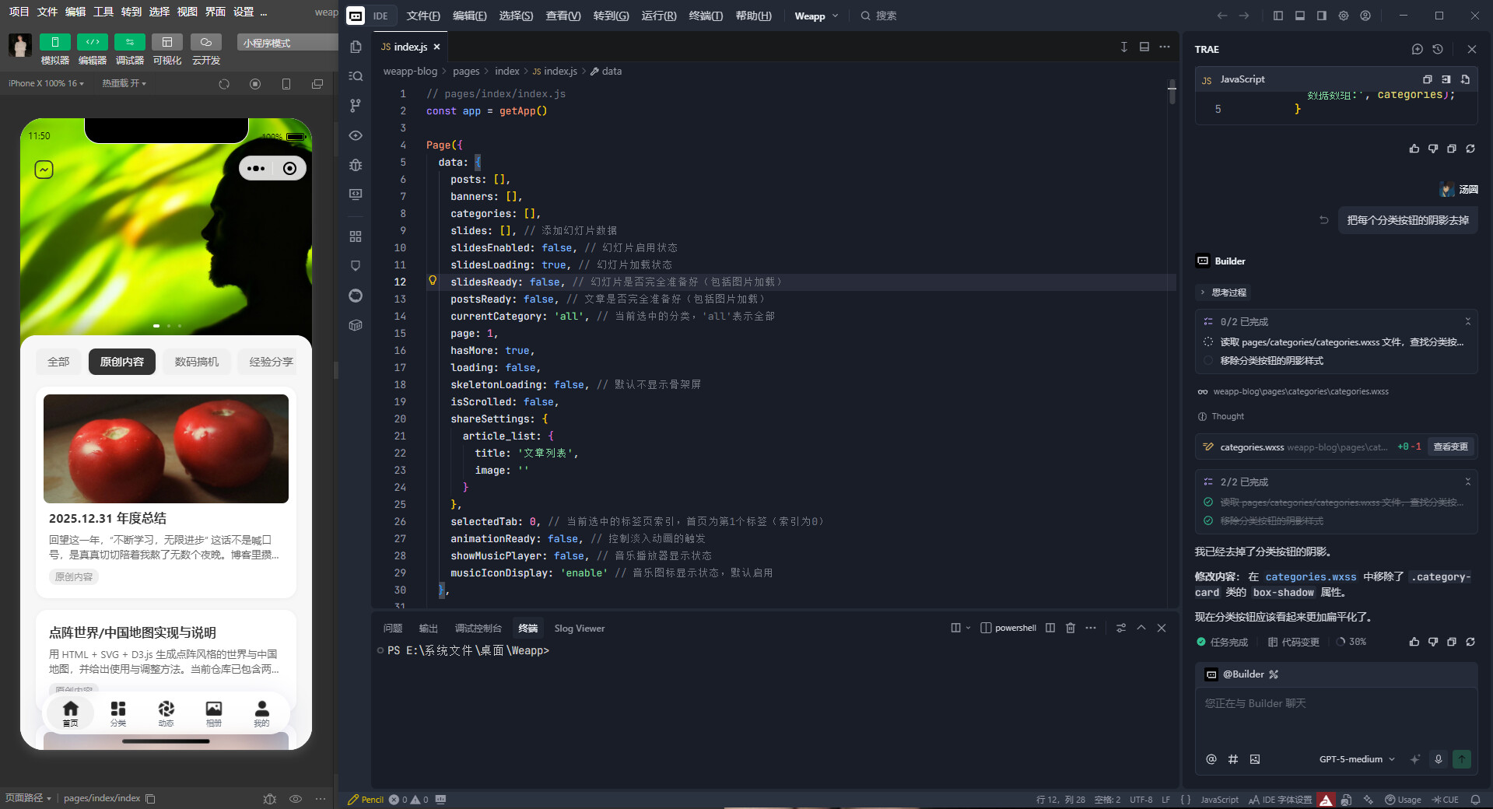Open the chat history icon in TRAE panel

pos(1438,49)
